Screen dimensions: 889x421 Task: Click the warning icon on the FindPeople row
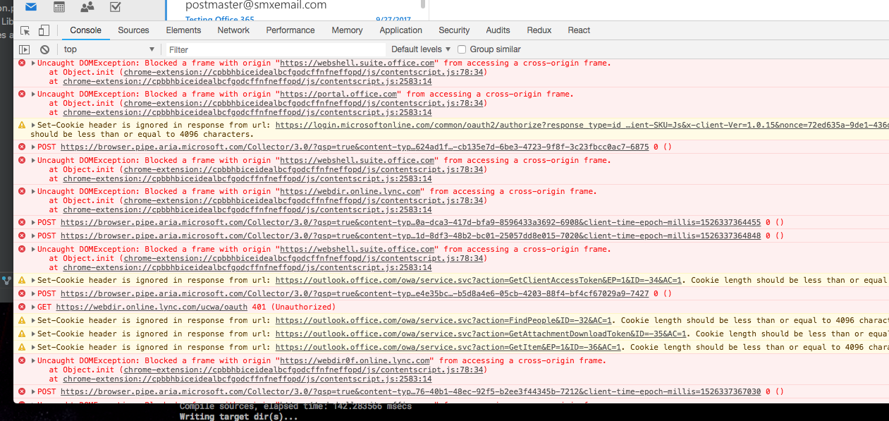tap(22, 321)
